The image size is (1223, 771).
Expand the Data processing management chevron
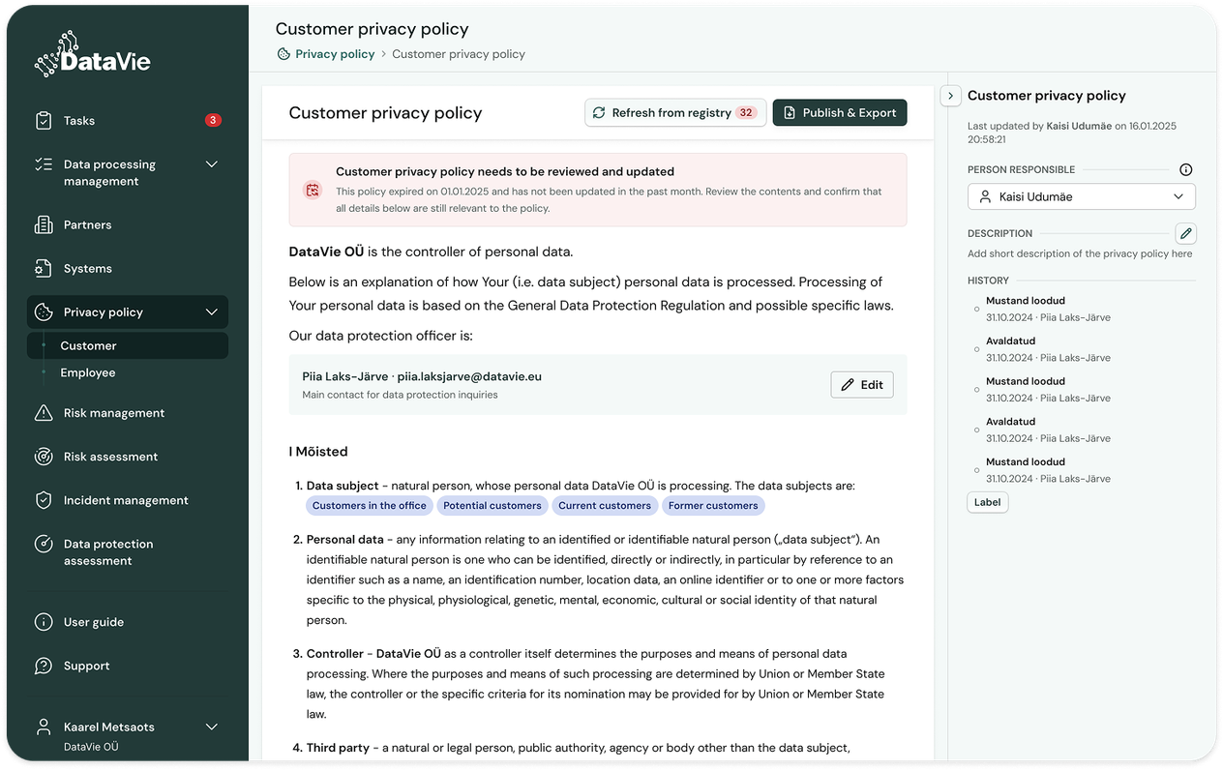(212, 164)
